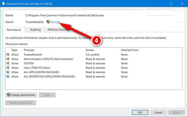Select the Users (TIEN-PC\Users) entry
Screen dimensions: 188x117
[94, 68]
